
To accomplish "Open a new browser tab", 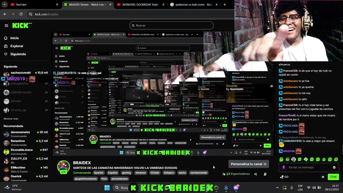I will pos(225,5).
